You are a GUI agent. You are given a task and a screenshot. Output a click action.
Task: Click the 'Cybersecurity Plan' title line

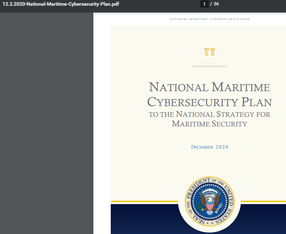click(x=209, y=102)
